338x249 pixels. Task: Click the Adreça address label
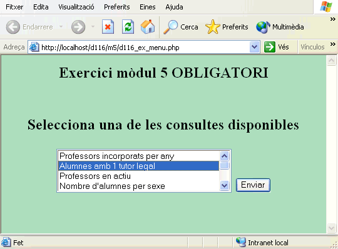pyautogui.click(x=14, y=47)
